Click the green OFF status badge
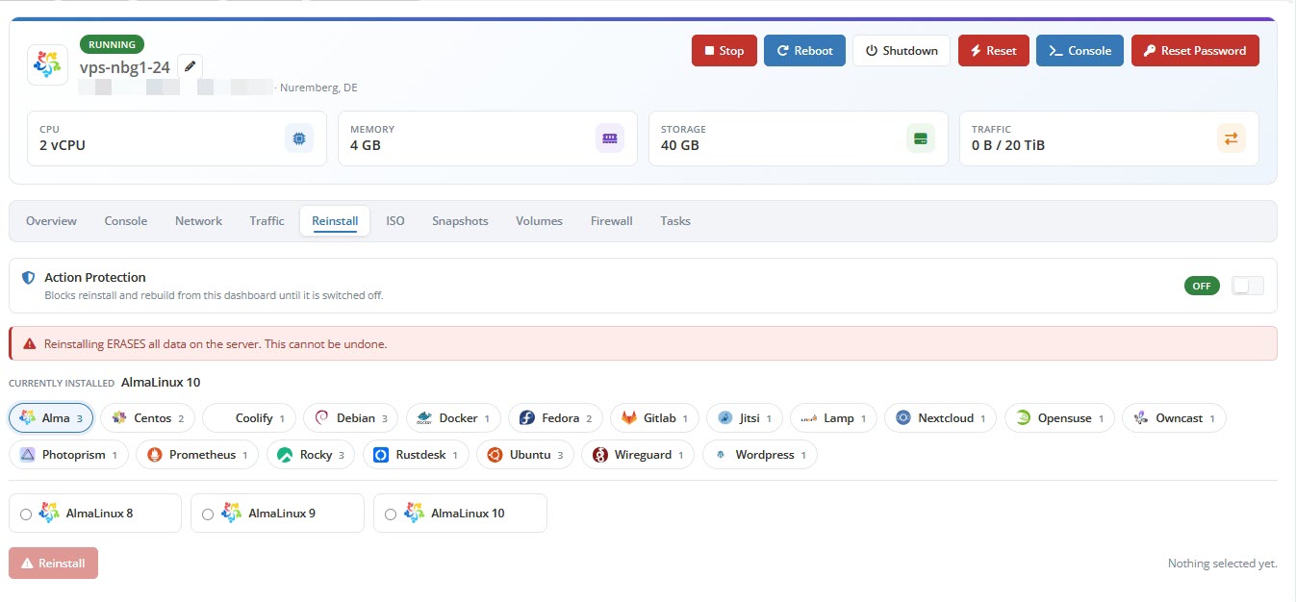 1202,286
